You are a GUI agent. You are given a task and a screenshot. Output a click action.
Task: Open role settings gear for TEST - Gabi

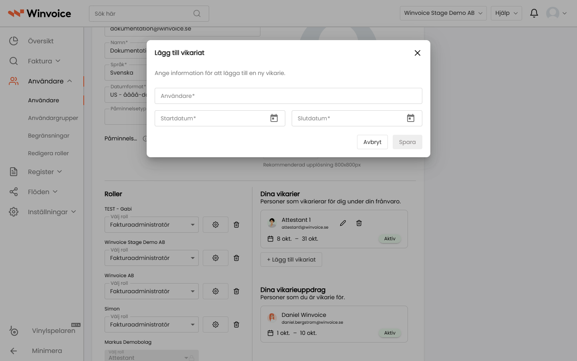(216, 225)
